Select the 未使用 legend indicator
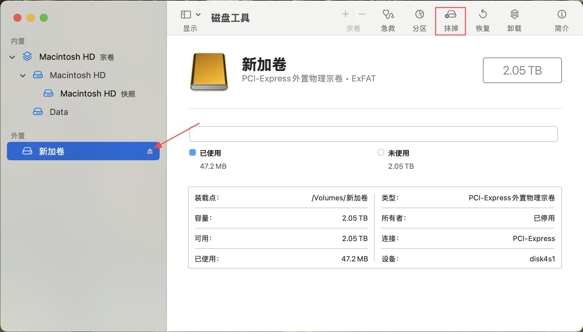The image size is (583, 332). pyautogui.click(x=381, y=152)
